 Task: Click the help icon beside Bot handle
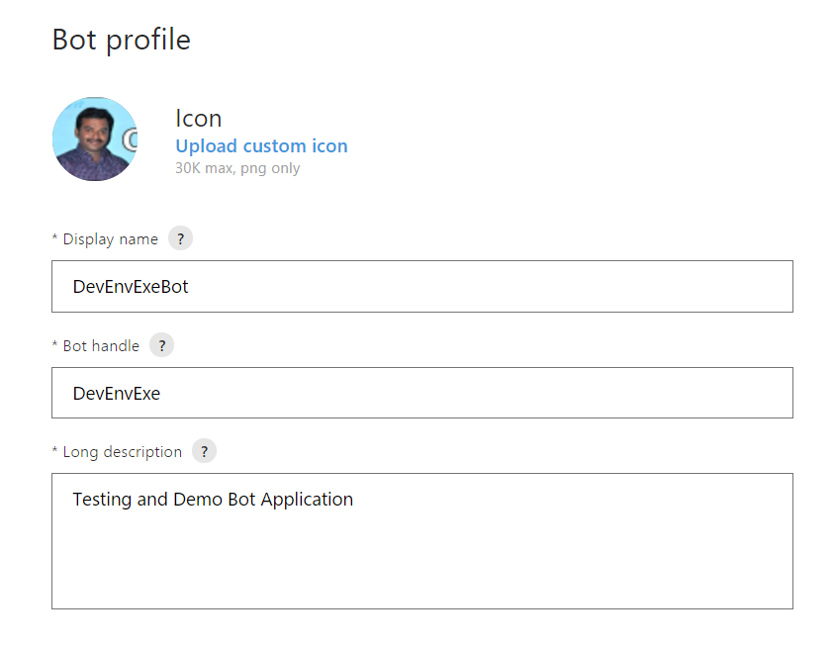pyautogui.click(x=161, y=345)
